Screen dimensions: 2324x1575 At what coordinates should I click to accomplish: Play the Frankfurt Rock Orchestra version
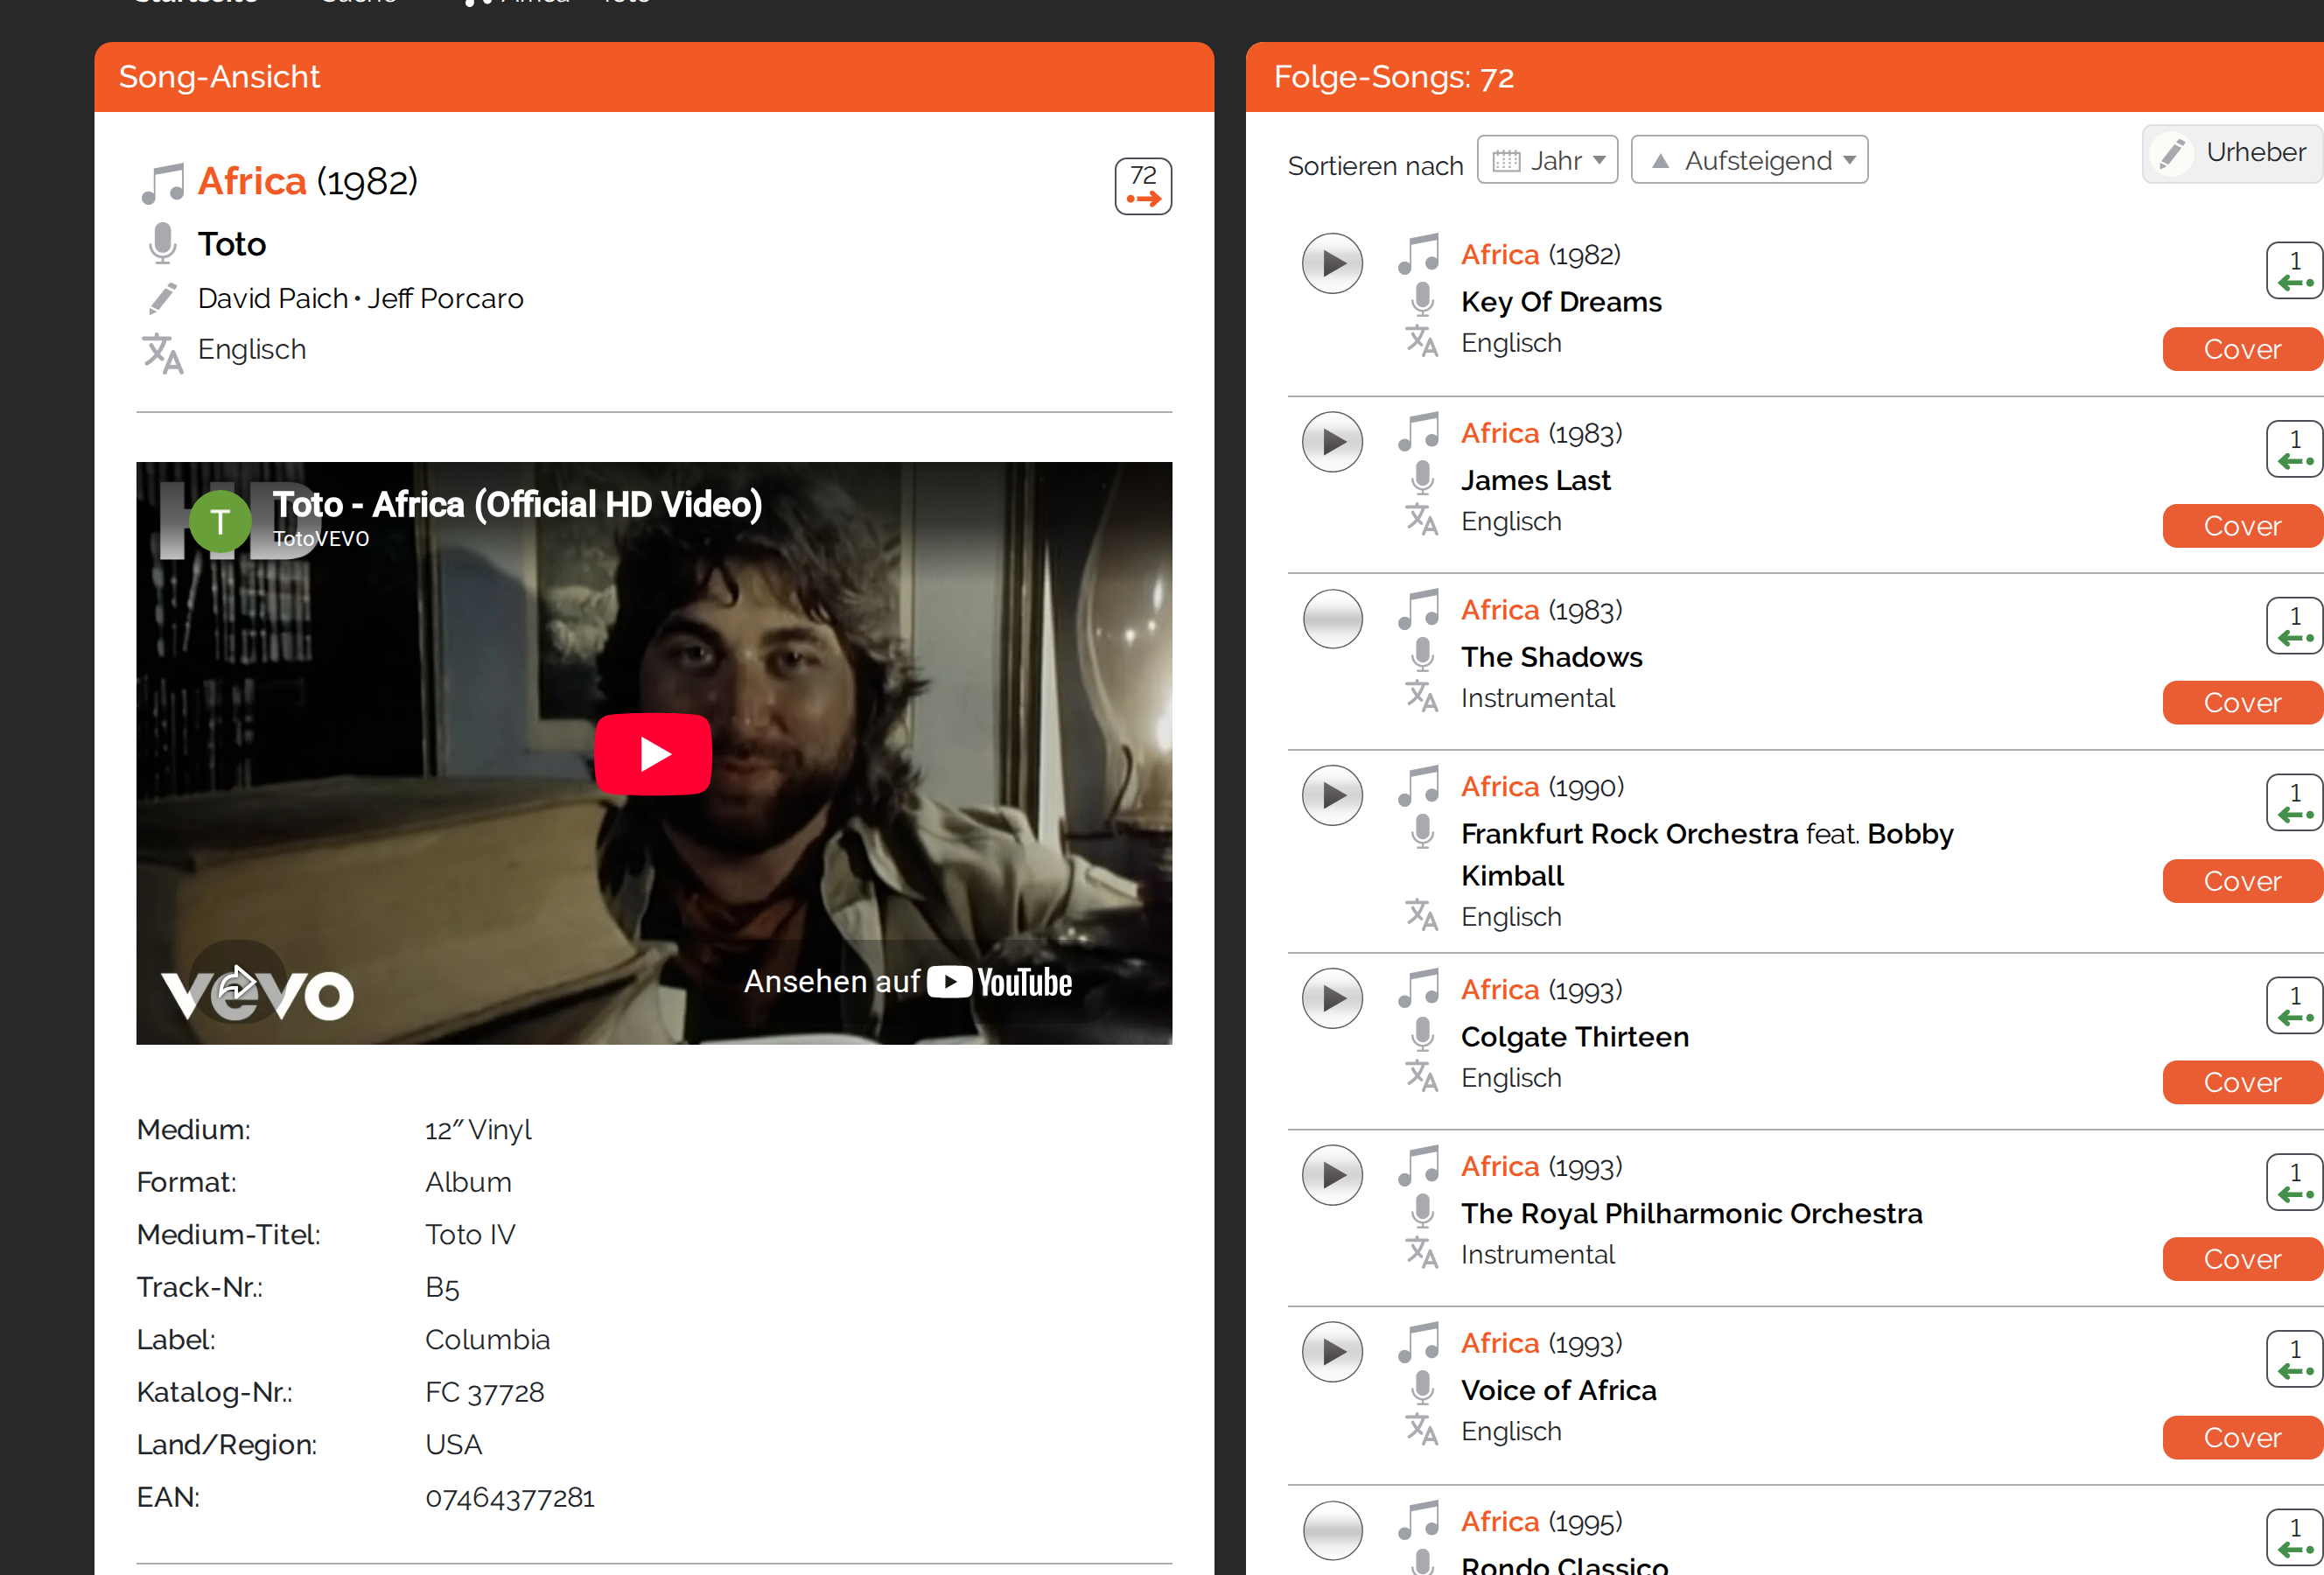[x=1332, y=796]
